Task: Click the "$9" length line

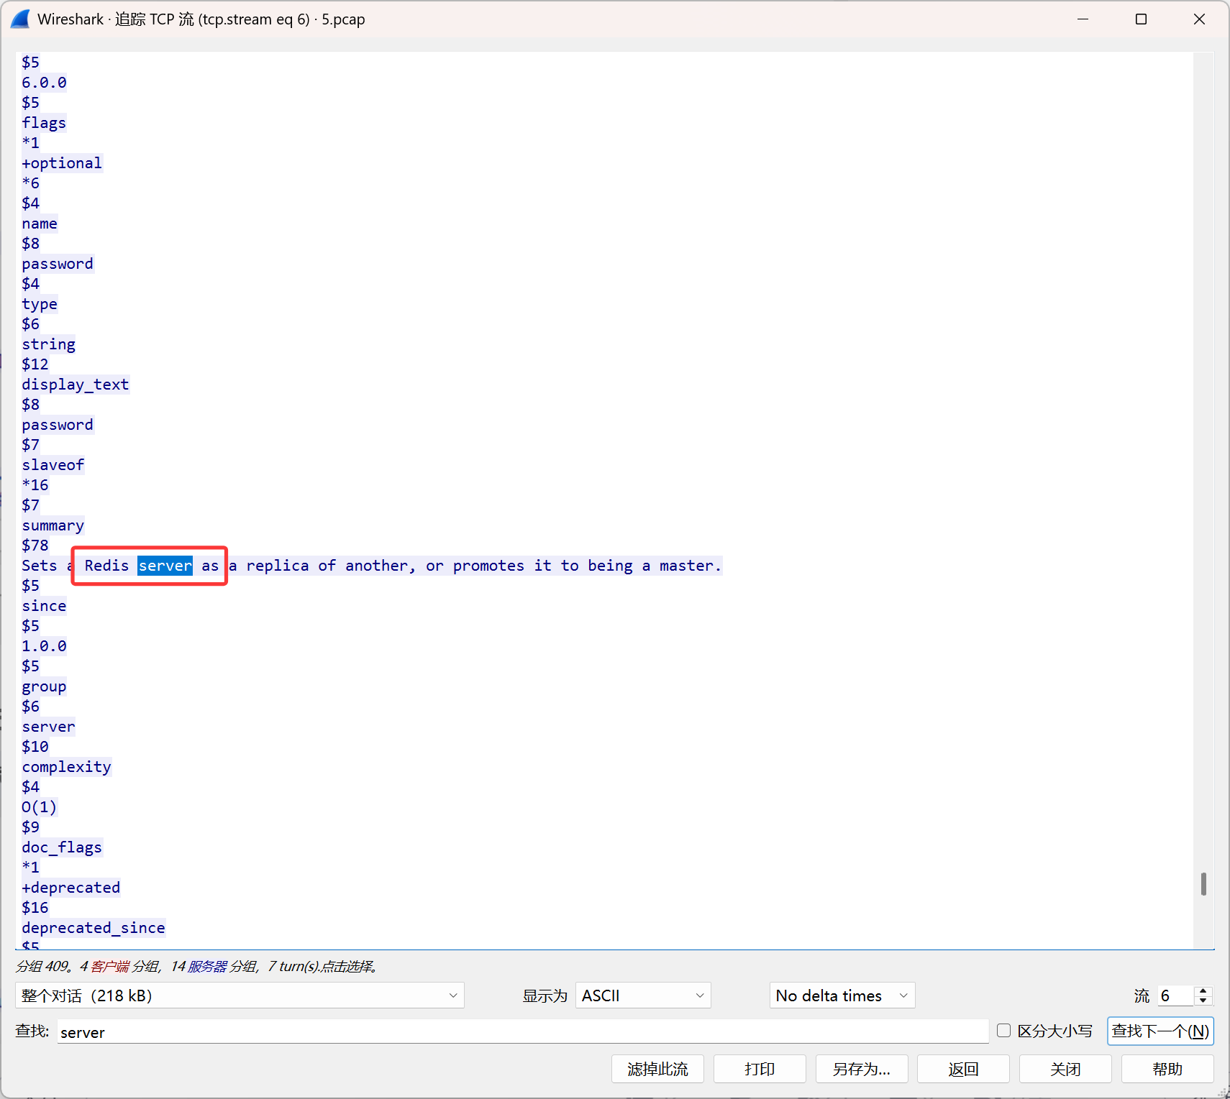Action: point(31,827)
